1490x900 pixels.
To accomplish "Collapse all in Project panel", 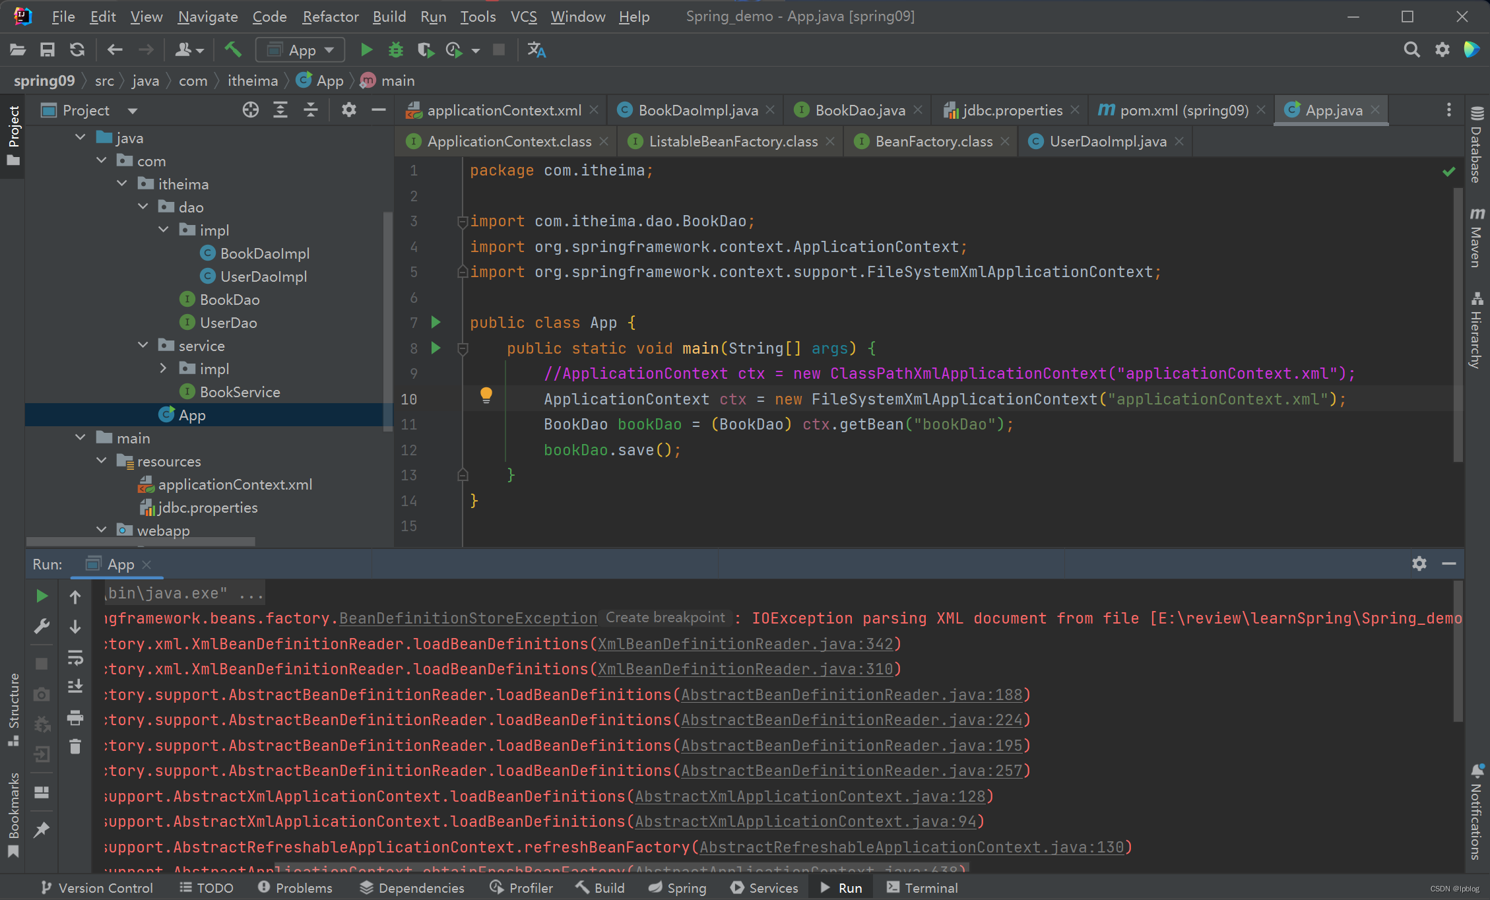I will tap(311, 110).
